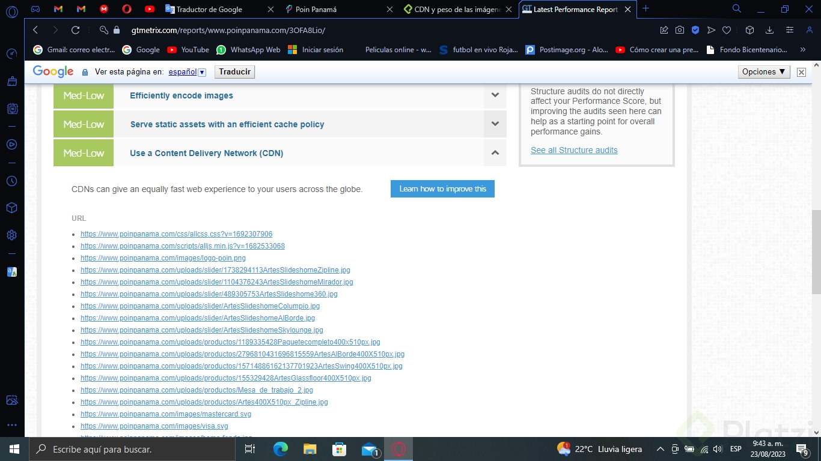Toggle the blue VPN badge in address bar
The image size is (821, 461).
pyautogui.click(x=695, y=29)
